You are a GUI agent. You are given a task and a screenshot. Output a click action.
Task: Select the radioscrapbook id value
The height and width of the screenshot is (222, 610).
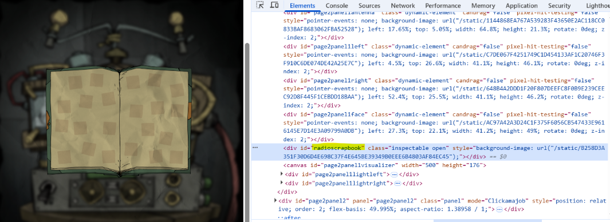[x=339, y=148]
